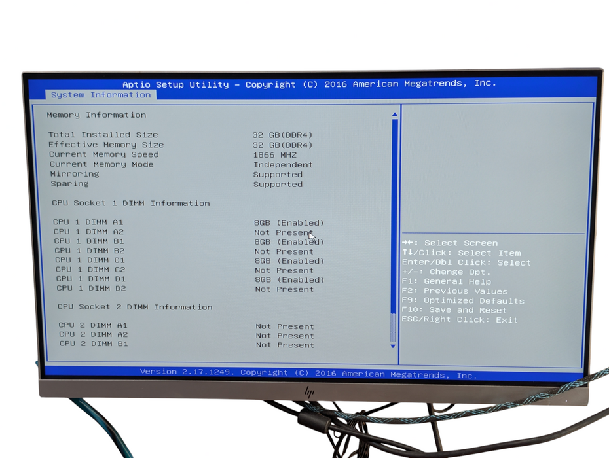
Task: Click the Supported value for Mirroring
Action: [x=278, y=175]
